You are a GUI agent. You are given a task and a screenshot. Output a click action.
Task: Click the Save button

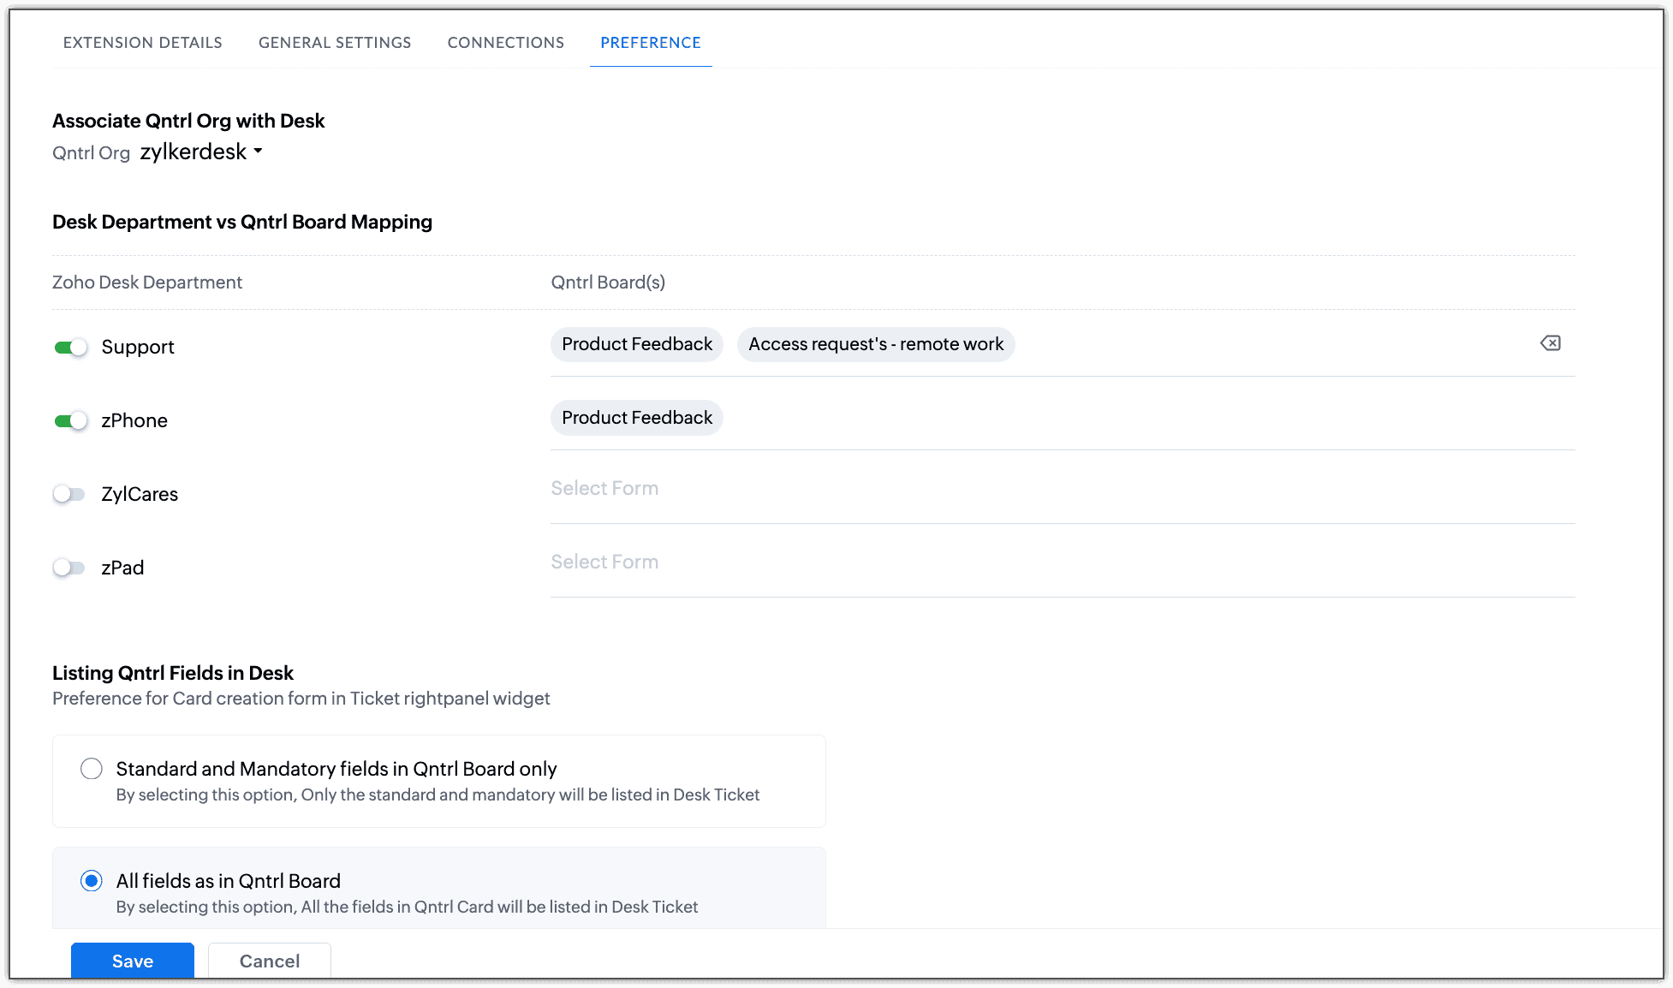133,961
